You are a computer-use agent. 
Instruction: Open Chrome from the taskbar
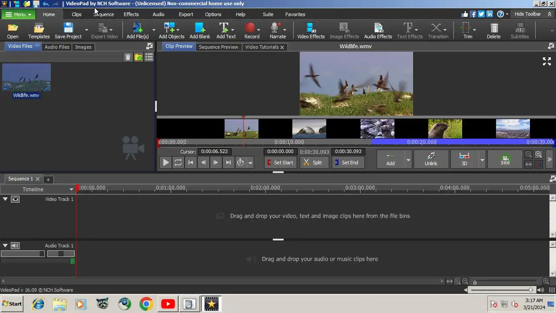click(x=146, y=304)
